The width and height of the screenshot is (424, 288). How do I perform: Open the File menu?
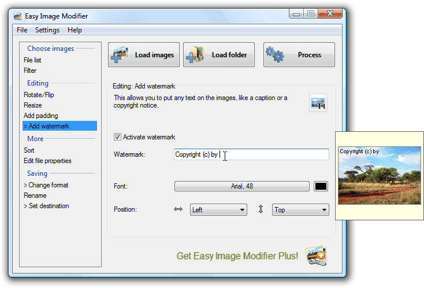pyautogui.click(x=22, y=30)
